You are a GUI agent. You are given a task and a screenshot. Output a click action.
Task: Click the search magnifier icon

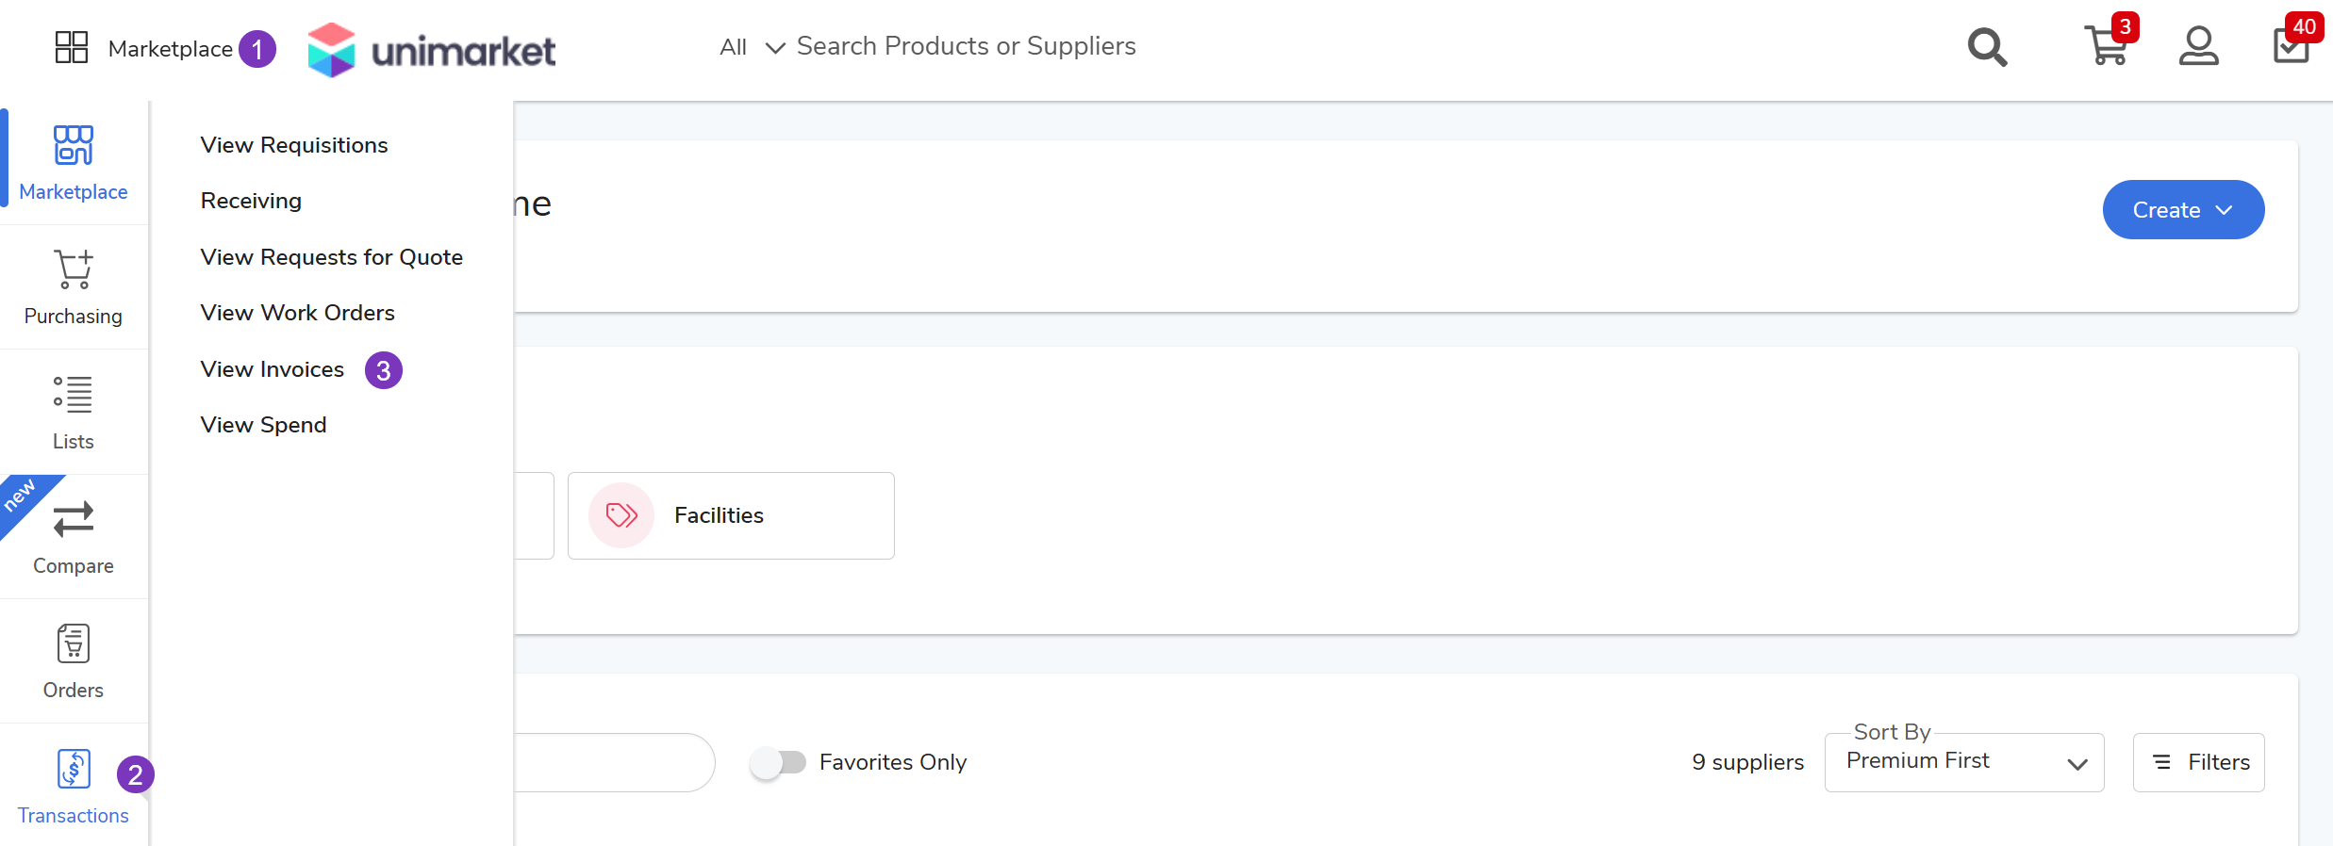tap(1987, 47)
